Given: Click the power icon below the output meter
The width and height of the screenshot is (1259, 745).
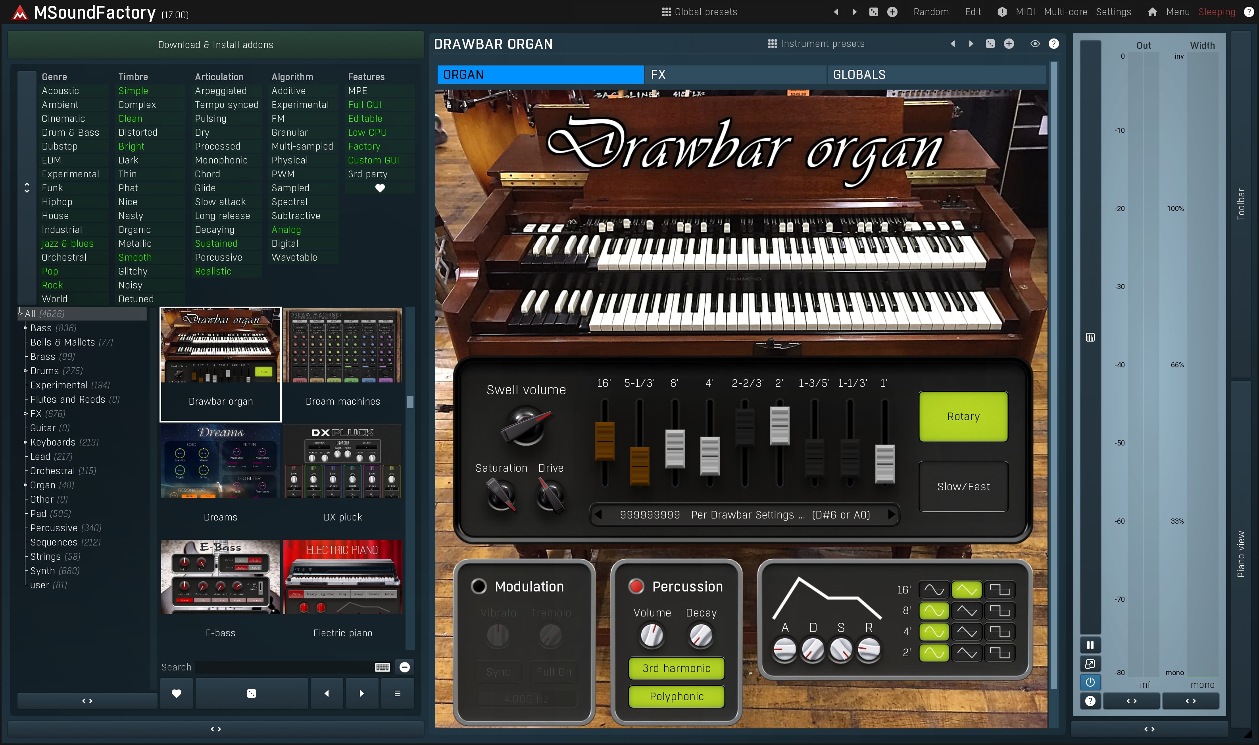Looking at the screenshot, I should pyautogui.click(x=1090, y=682).
